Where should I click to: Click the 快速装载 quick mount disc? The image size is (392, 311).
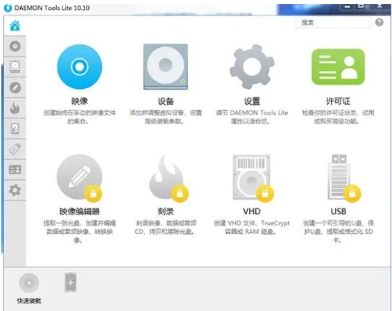pos(29,283)
